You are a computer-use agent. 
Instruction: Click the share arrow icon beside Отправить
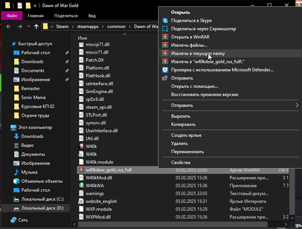165,78
